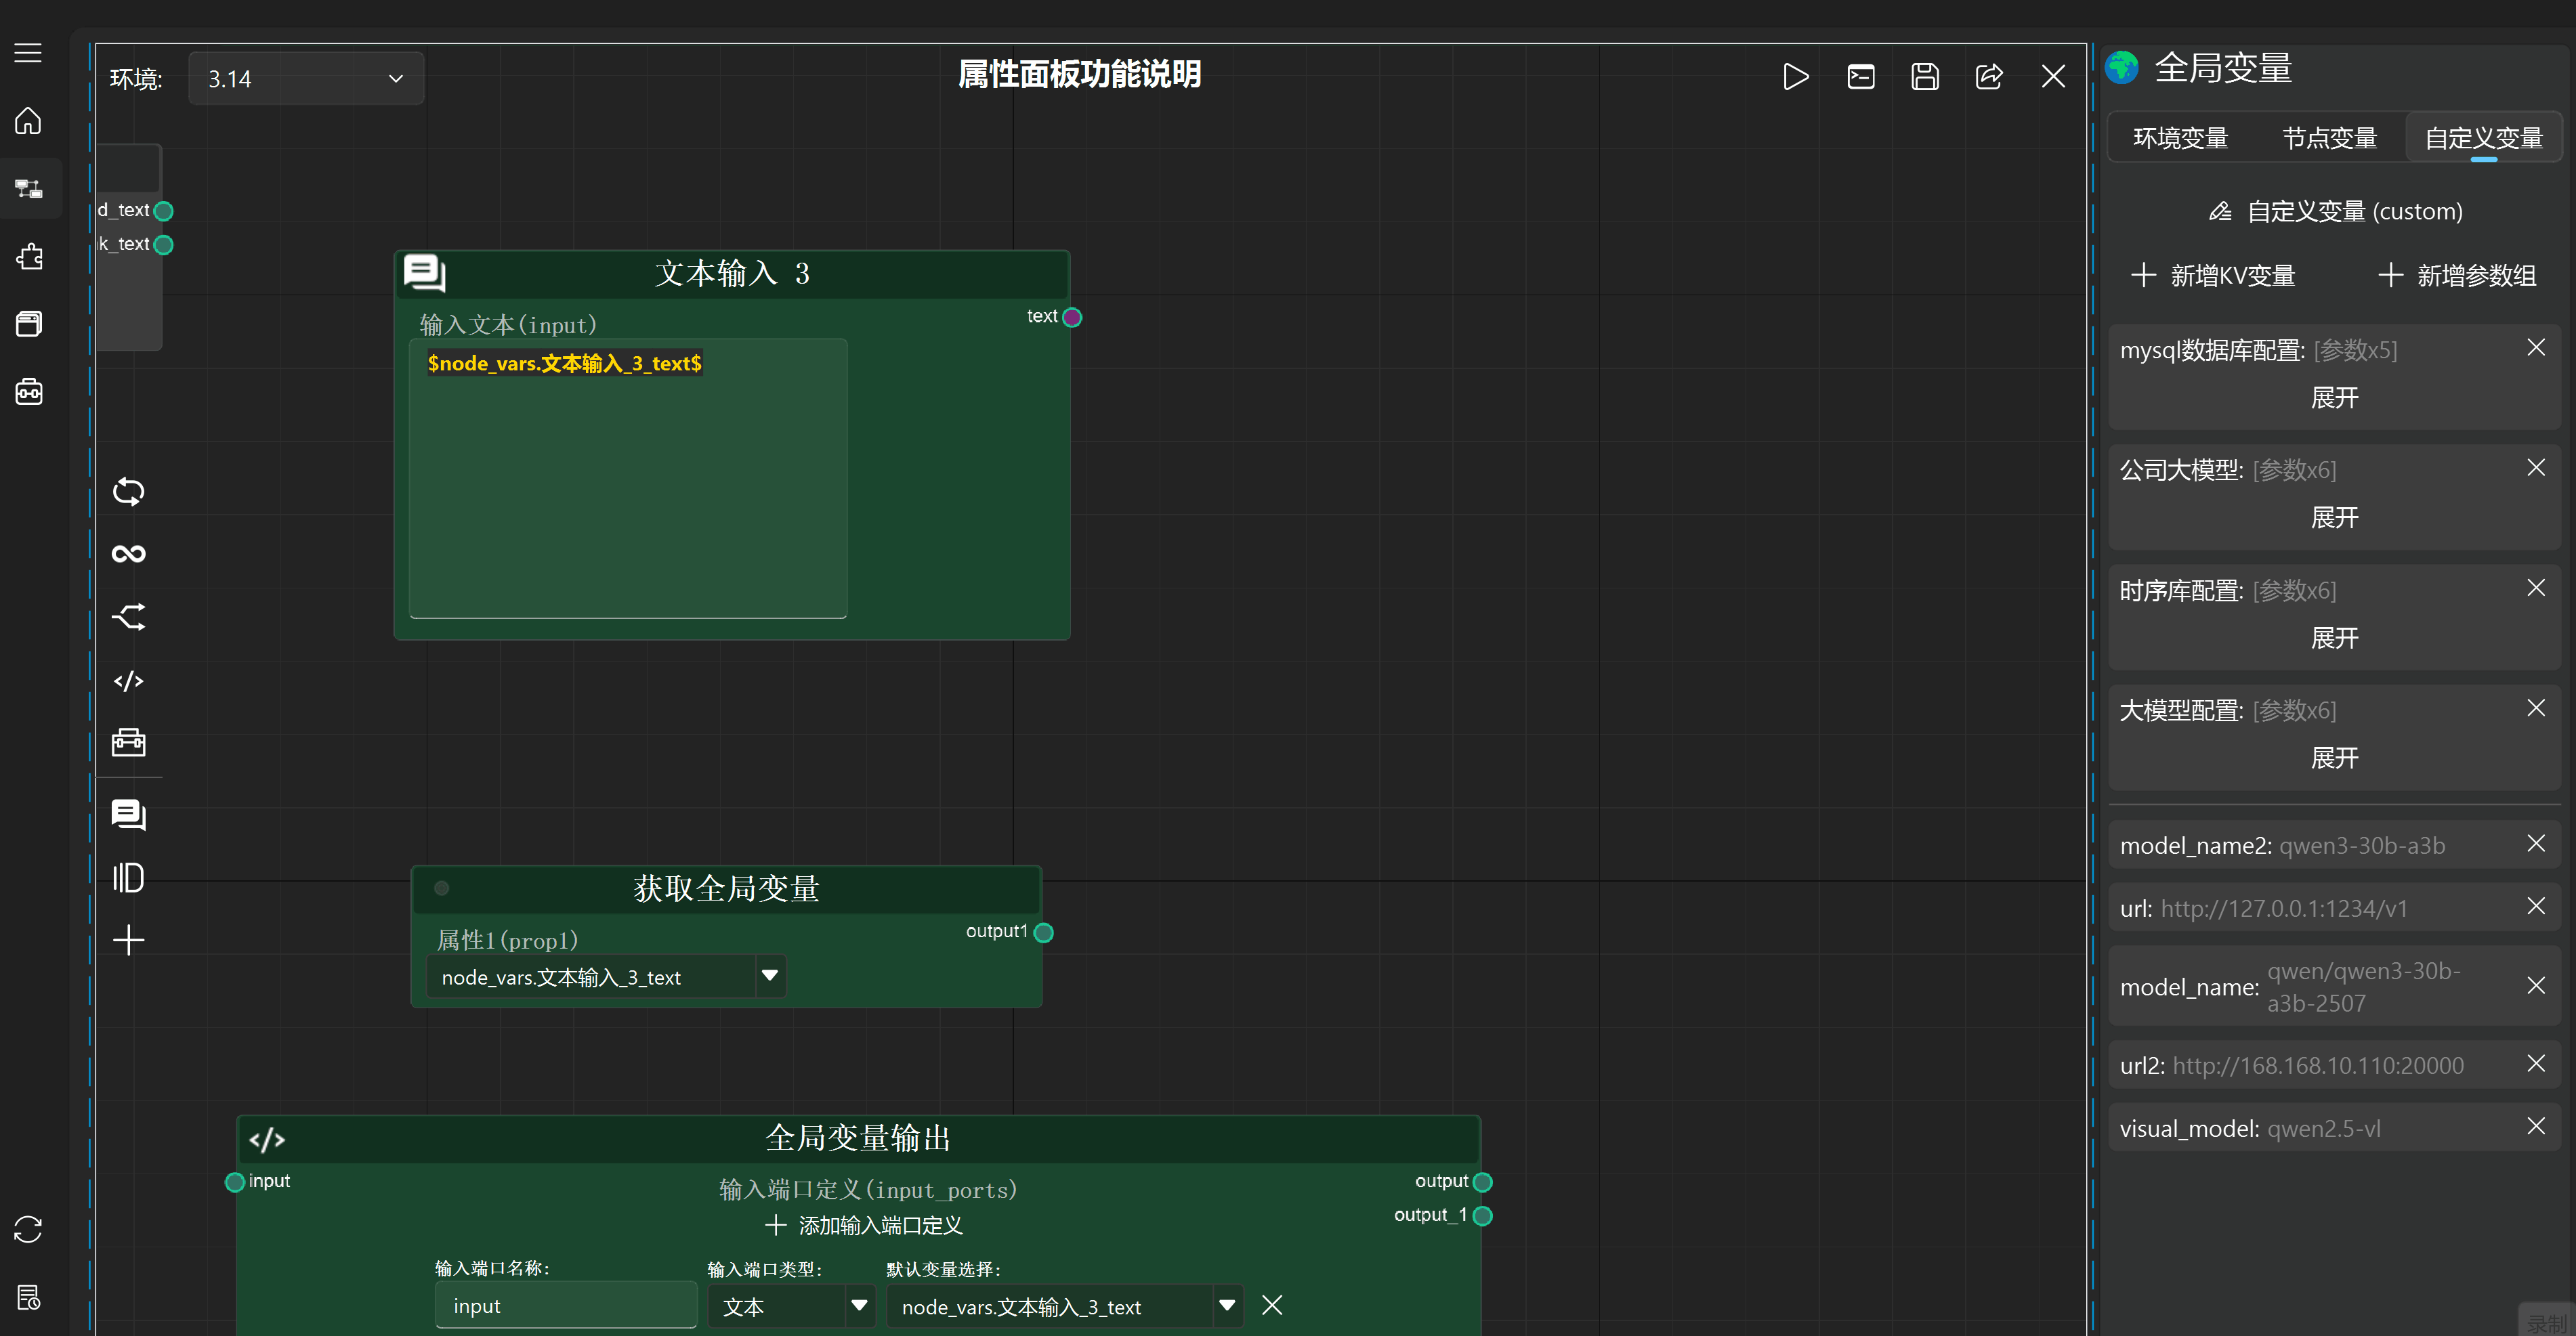Delete the mysql数据库配置 group
2576x1336 pixels.
pos(2536,348)
